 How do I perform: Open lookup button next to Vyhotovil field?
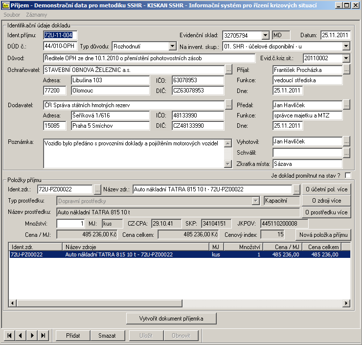point(346,141)
